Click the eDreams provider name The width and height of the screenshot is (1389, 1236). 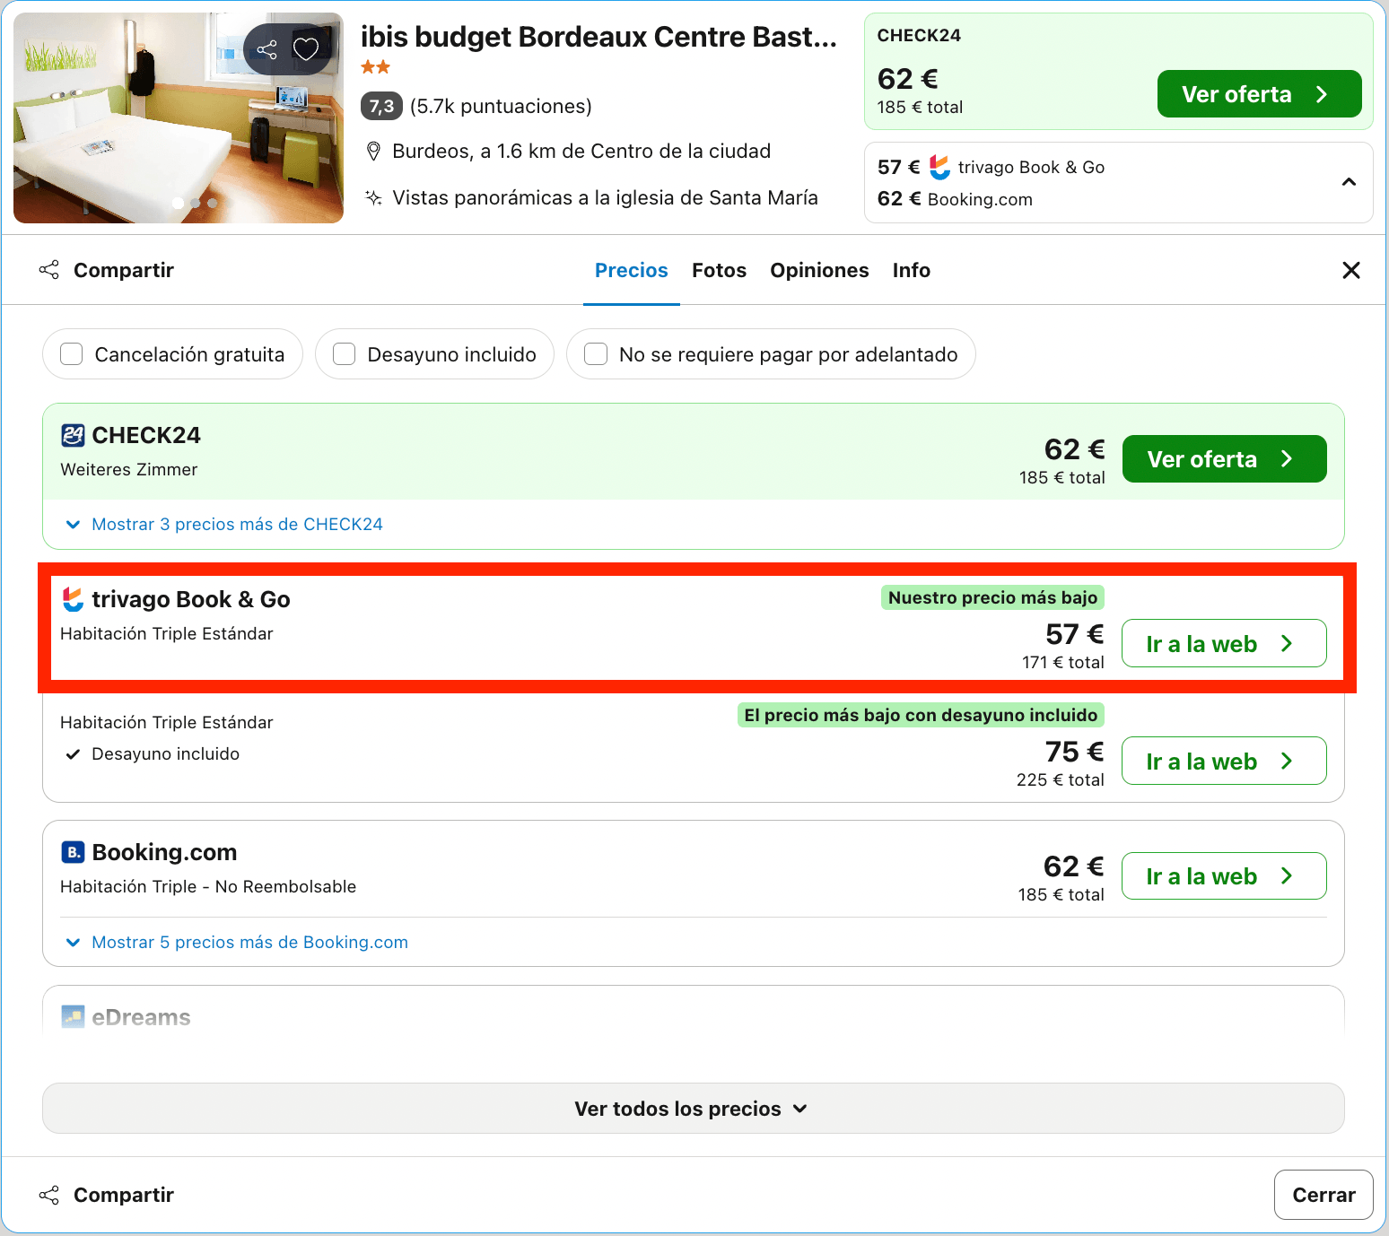[141, 1017]
